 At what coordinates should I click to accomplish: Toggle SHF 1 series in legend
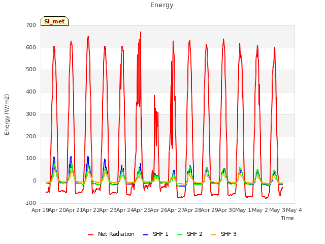[x=155, y=234]
